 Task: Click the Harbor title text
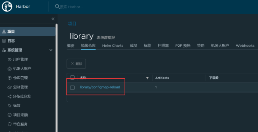click(x=23, y=7)
